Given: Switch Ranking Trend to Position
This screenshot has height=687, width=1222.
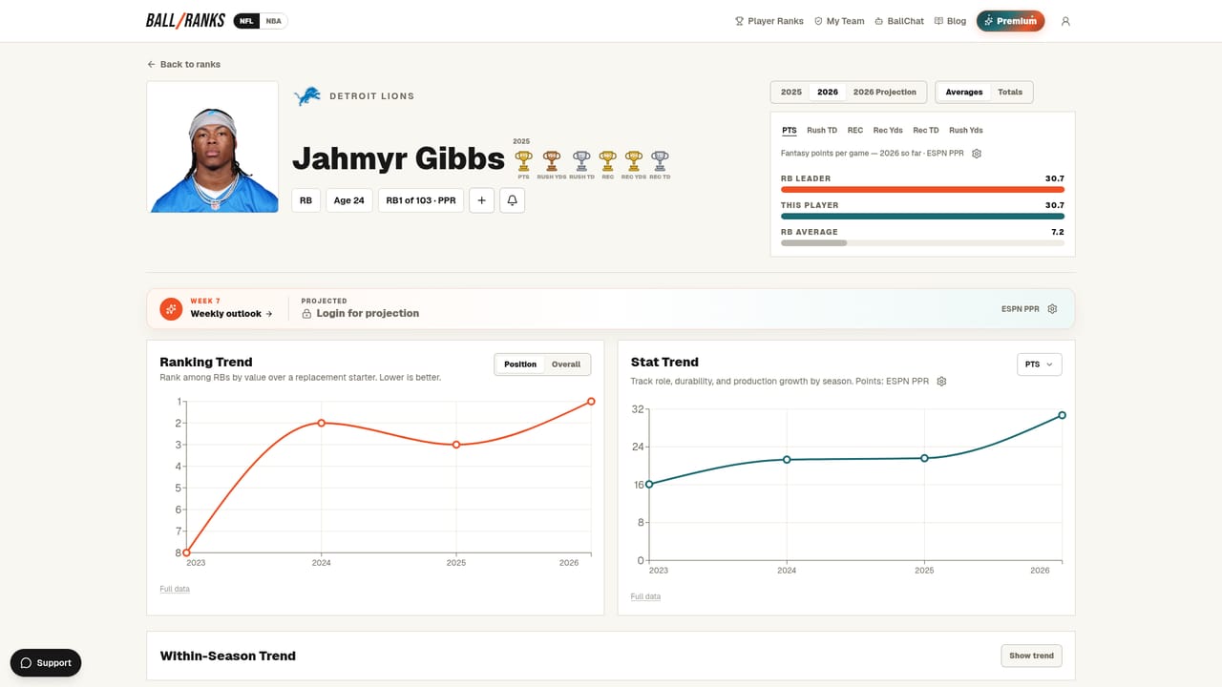Looking at the screenshot, I should (520, 364).
